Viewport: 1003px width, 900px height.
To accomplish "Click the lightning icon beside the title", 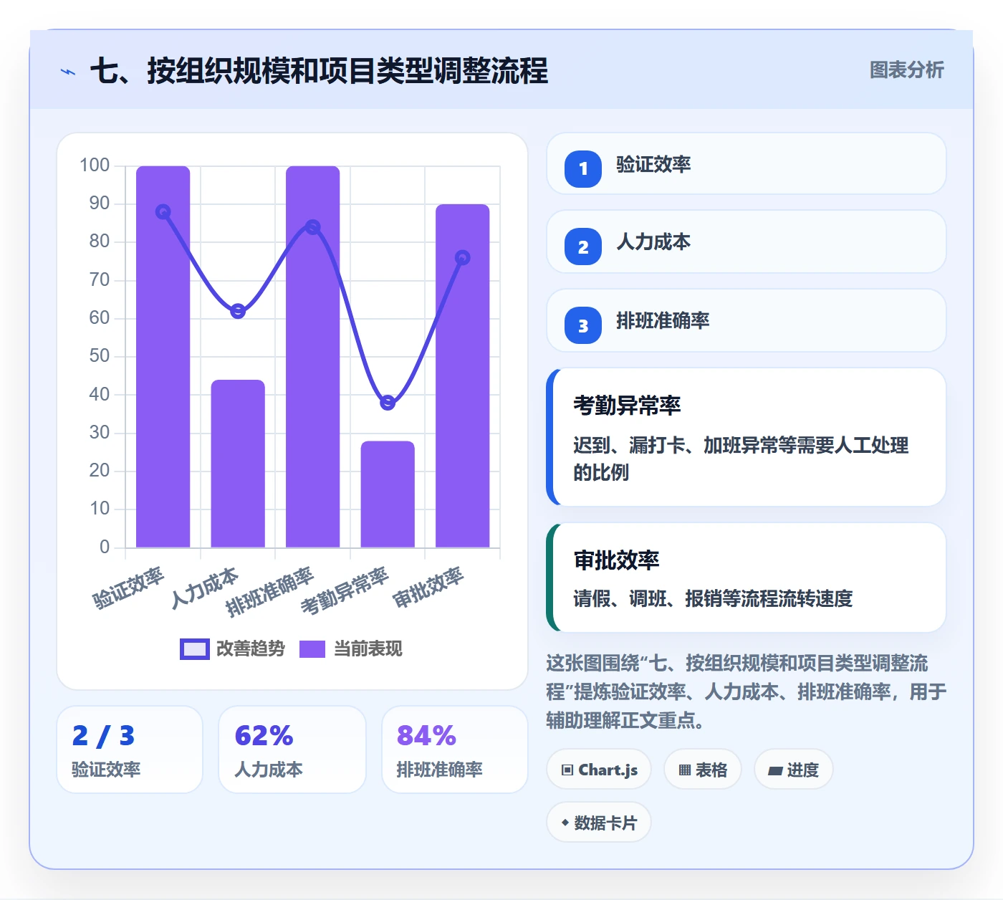I will point(68,72).
